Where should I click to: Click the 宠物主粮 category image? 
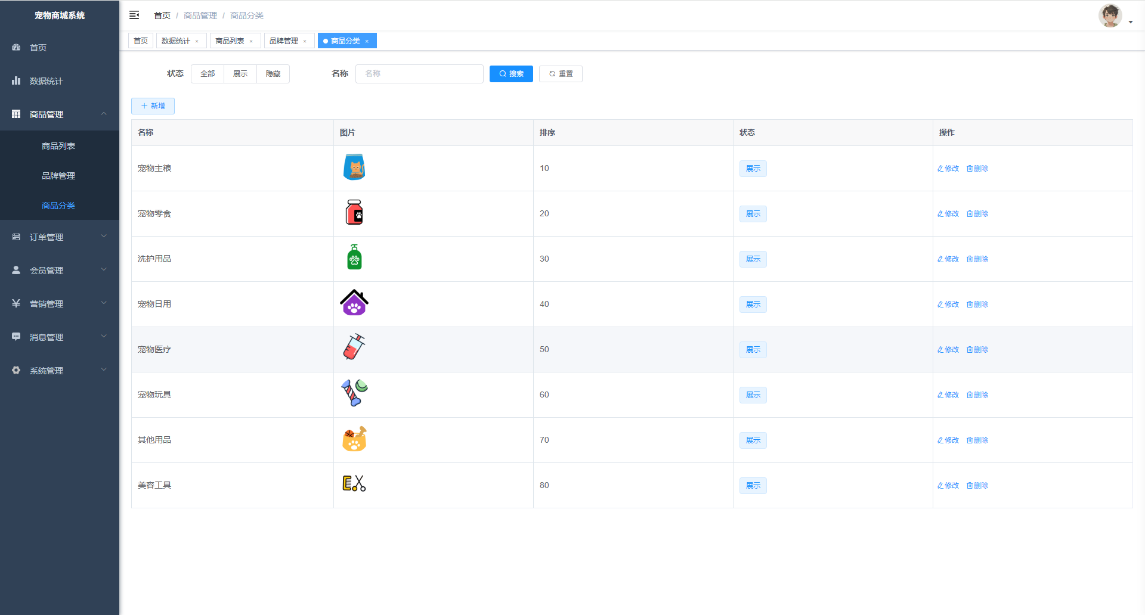[354, 167]
